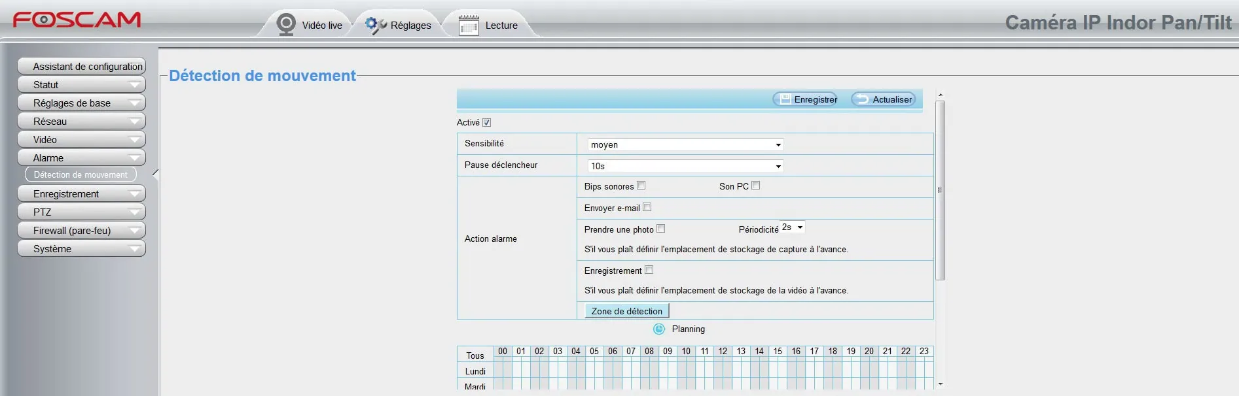Collapse the sidebar using the arrow handle
The image size is (1239, 396).
(155, 174)
